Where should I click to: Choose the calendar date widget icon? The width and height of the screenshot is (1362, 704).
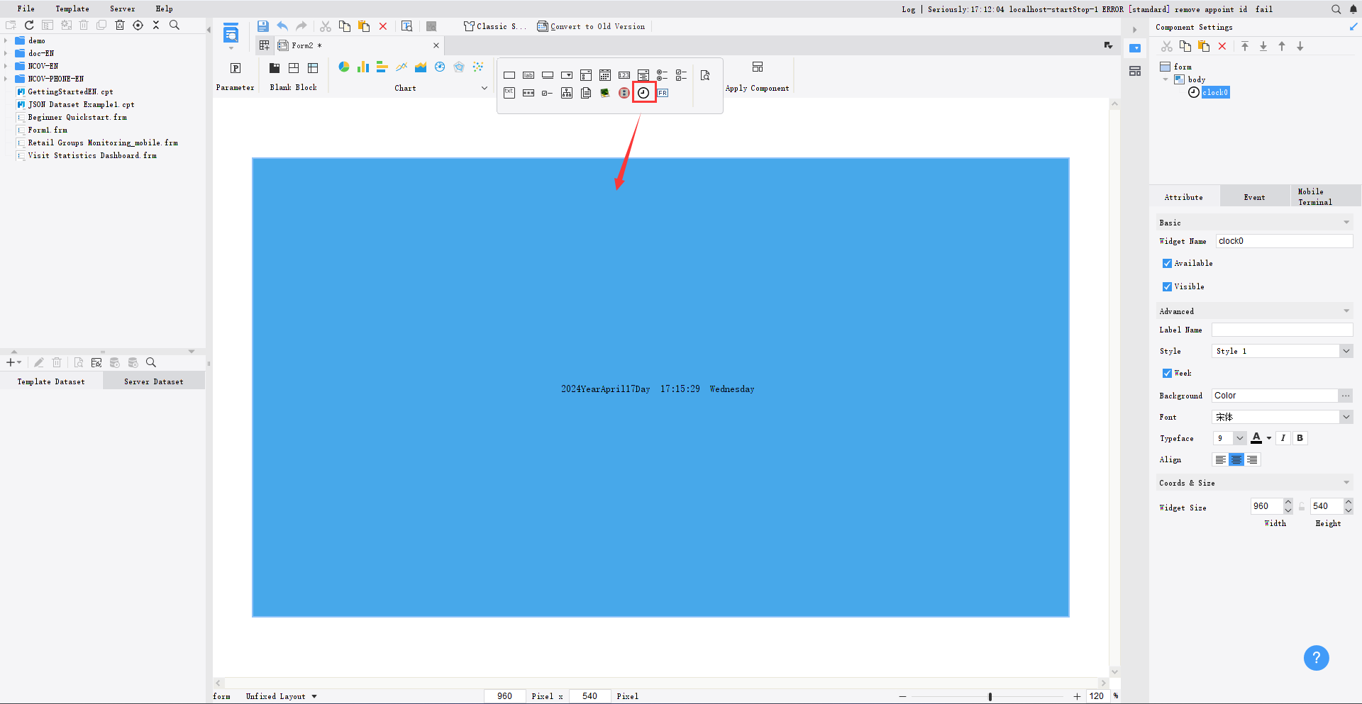605,75
